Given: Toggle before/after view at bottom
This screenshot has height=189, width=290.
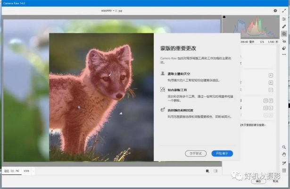Looking at the screenshot, I should point(207,171).
